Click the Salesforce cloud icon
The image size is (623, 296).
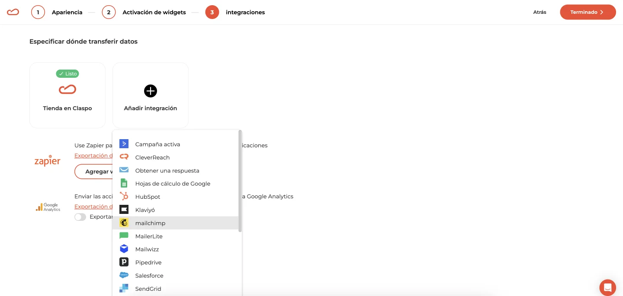pos(124,275)
